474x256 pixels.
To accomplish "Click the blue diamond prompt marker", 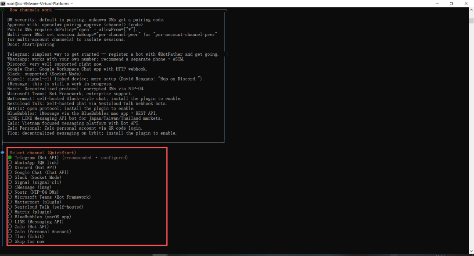I will pyautogui.click(x=3, y=153).
